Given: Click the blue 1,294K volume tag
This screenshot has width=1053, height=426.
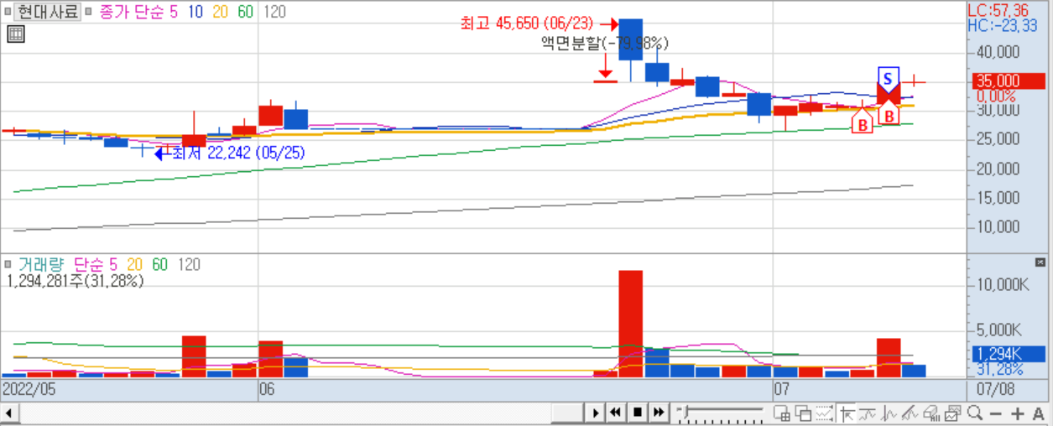Looking at the screenshot, I should (x=1007, y=354).
